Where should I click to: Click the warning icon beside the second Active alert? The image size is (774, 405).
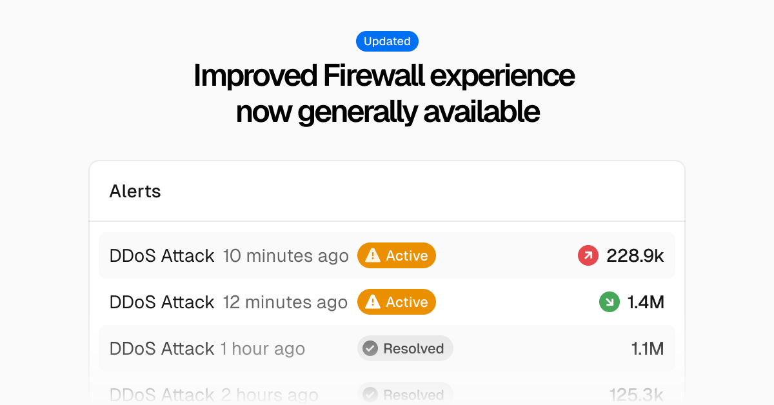373,302
